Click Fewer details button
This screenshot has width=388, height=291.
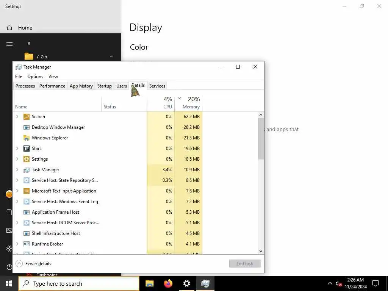33,264
